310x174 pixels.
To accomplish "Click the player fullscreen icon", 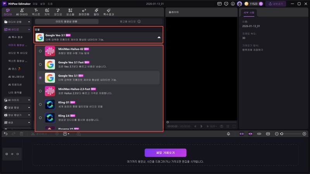I will [234, 126].
